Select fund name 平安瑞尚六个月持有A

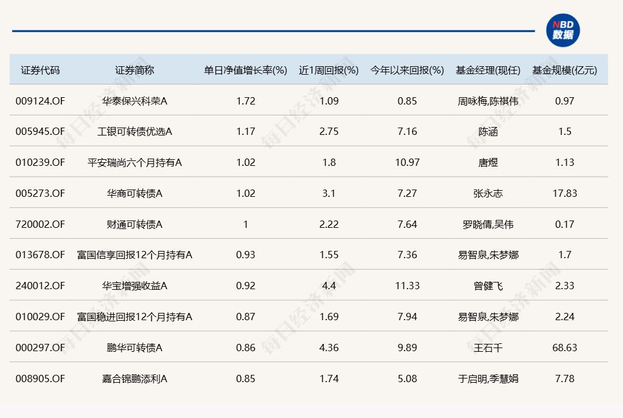134,163
